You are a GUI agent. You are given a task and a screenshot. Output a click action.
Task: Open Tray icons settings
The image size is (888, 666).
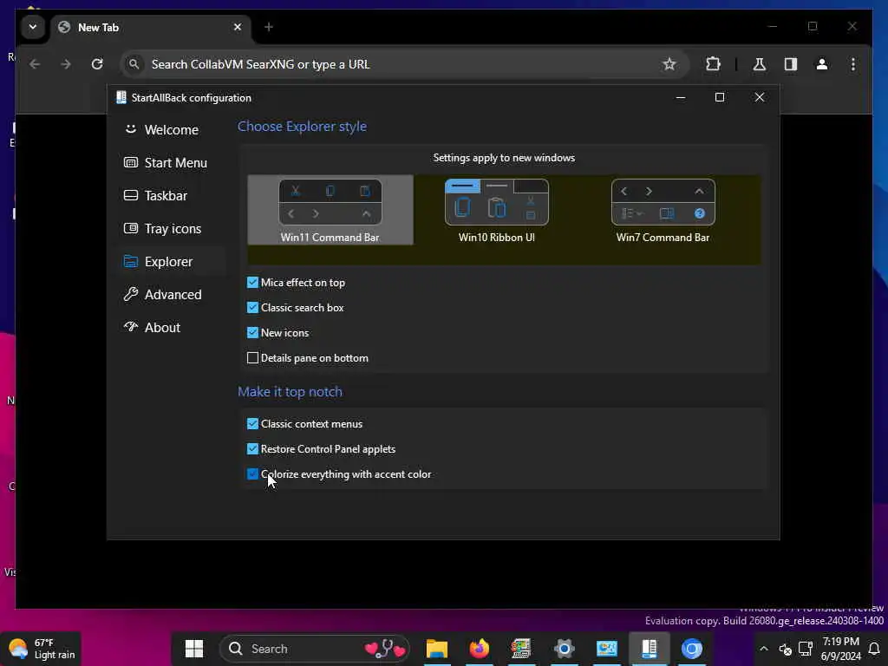click(162, 228)
